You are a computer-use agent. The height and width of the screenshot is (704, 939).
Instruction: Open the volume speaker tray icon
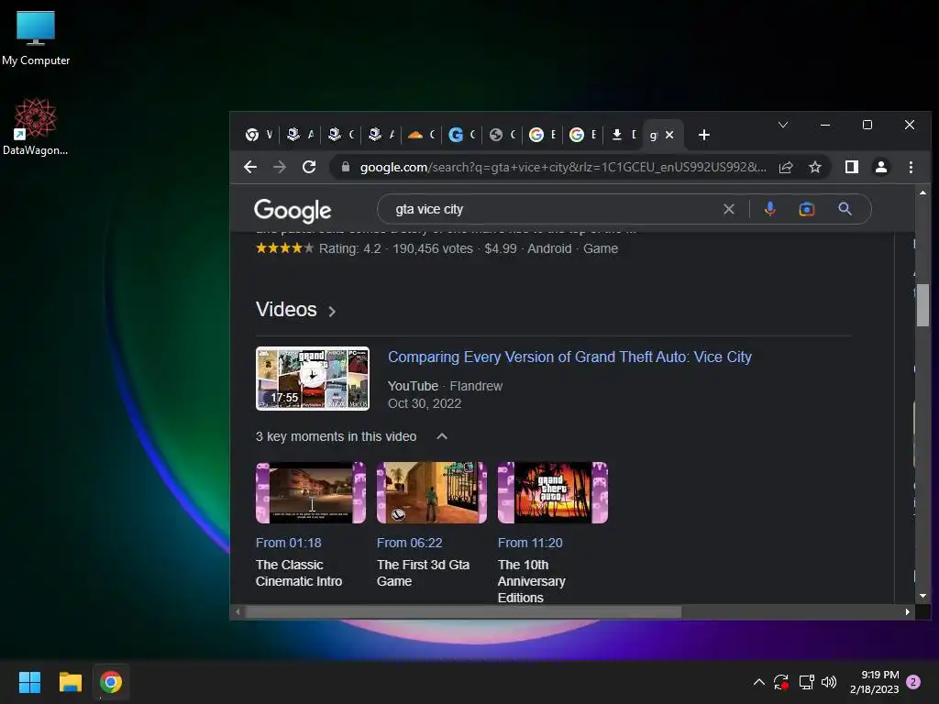tap(829, 682)
